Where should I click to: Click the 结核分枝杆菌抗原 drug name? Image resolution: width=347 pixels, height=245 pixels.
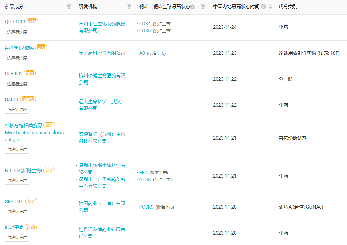[x=23, y=125]
